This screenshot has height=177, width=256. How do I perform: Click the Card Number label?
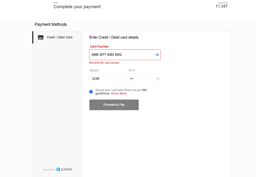tap(99, 47)
